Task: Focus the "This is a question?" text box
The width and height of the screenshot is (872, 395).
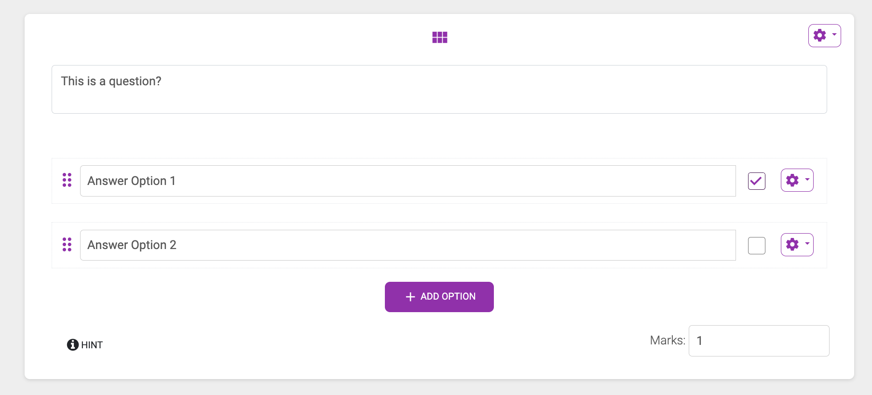Action: pos(439,90)
